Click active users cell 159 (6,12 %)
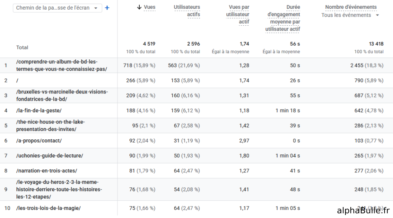 [x=185, y=111]
